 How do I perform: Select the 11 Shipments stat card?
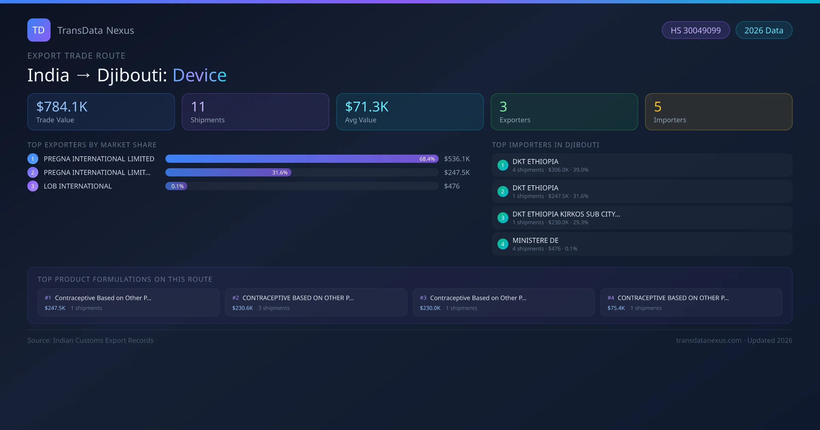[x=255, y=112]
